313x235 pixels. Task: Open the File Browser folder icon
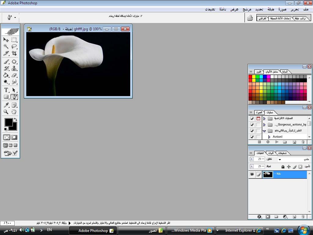(x=250, y=18)
